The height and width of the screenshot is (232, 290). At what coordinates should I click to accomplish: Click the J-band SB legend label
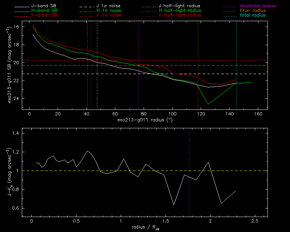pyautogui.click(x=49, y=6)
